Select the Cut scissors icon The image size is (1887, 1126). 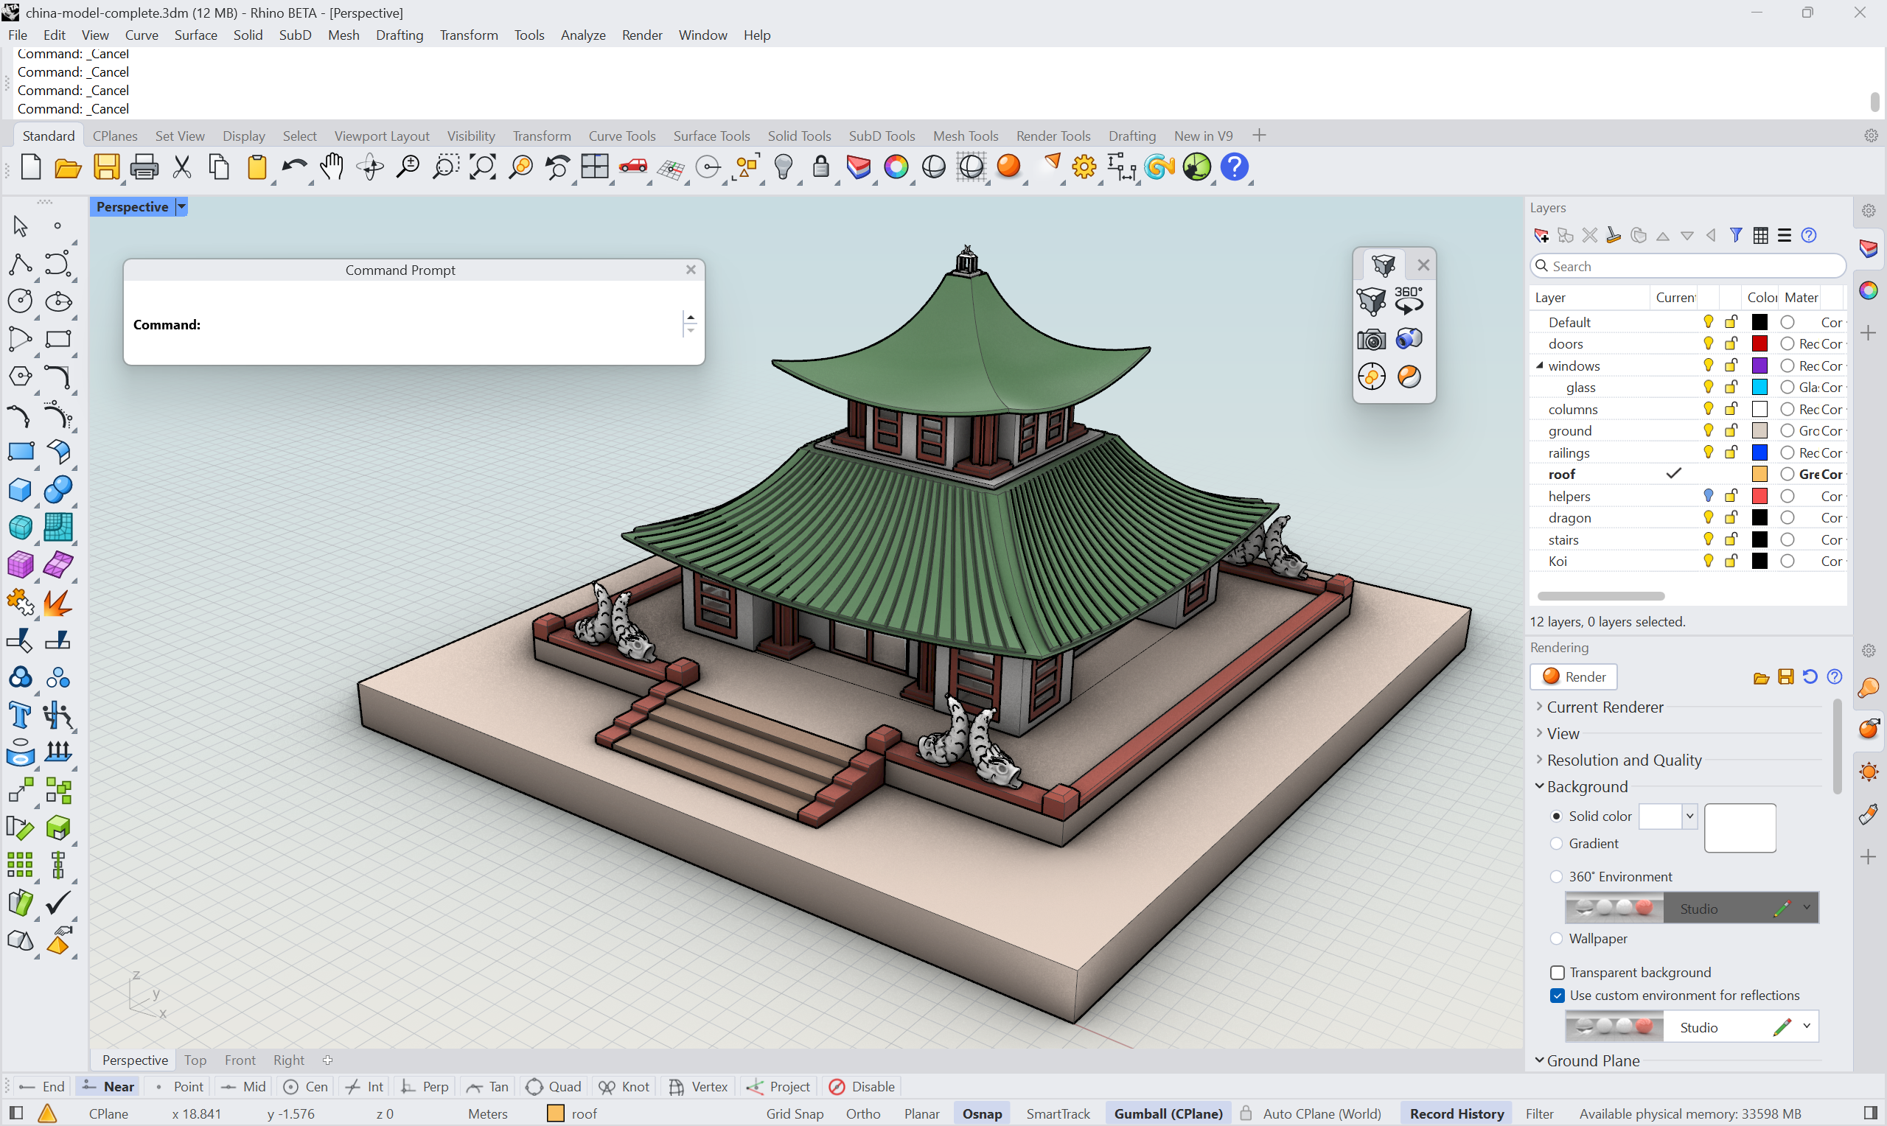[x=182, y=167]
